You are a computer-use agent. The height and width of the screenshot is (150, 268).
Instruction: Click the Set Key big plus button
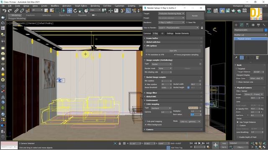point(215,145)
